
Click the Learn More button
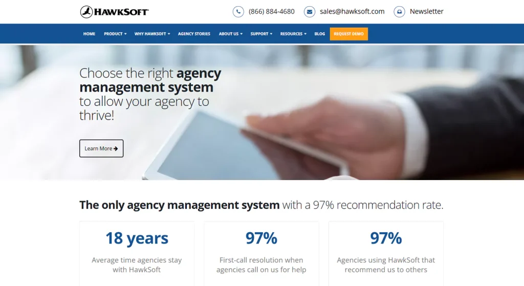click(x=101, y=148)
